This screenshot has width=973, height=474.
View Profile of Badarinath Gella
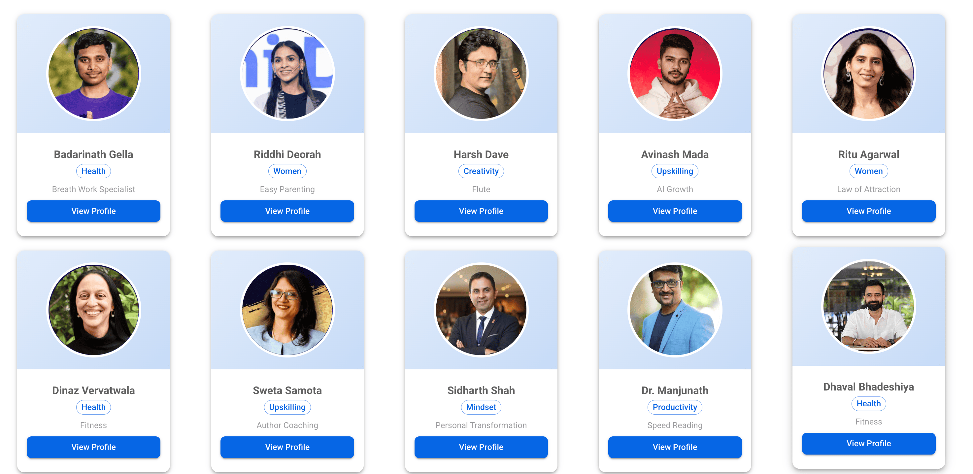[x=93, y=211]
